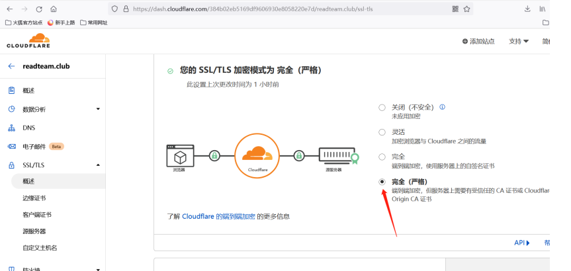Click the back arrow beside readteam.club
This screenshot has width=571, height=271.
11,66
